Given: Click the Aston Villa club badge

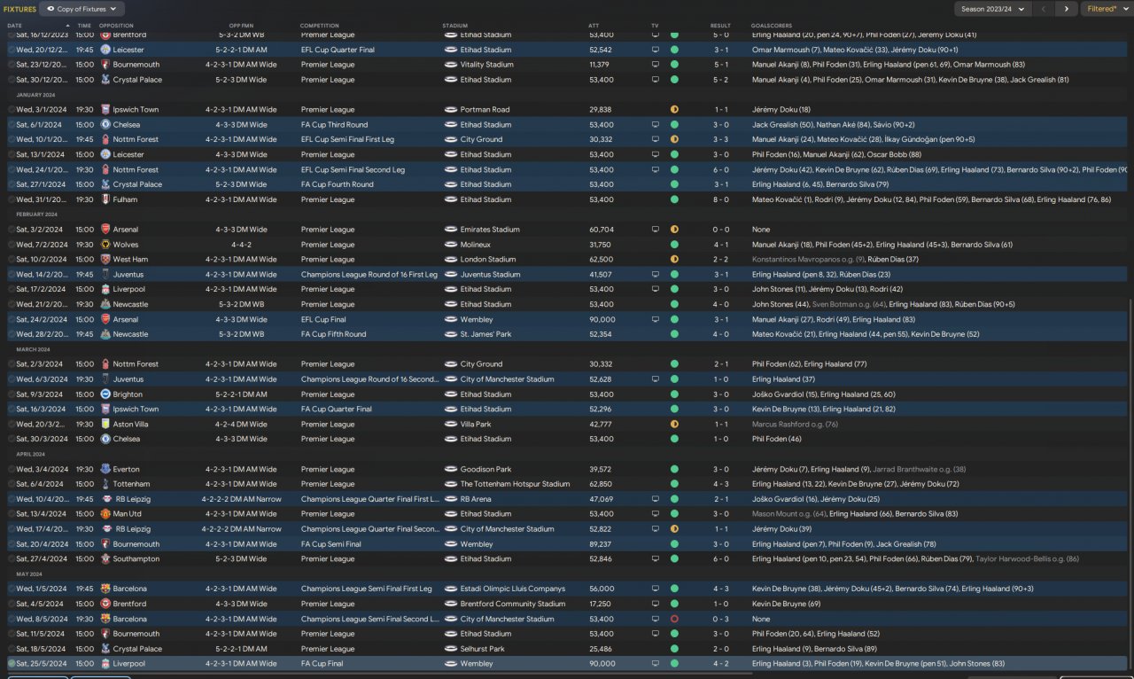Looking at the screenshot, I should point(105,425).
